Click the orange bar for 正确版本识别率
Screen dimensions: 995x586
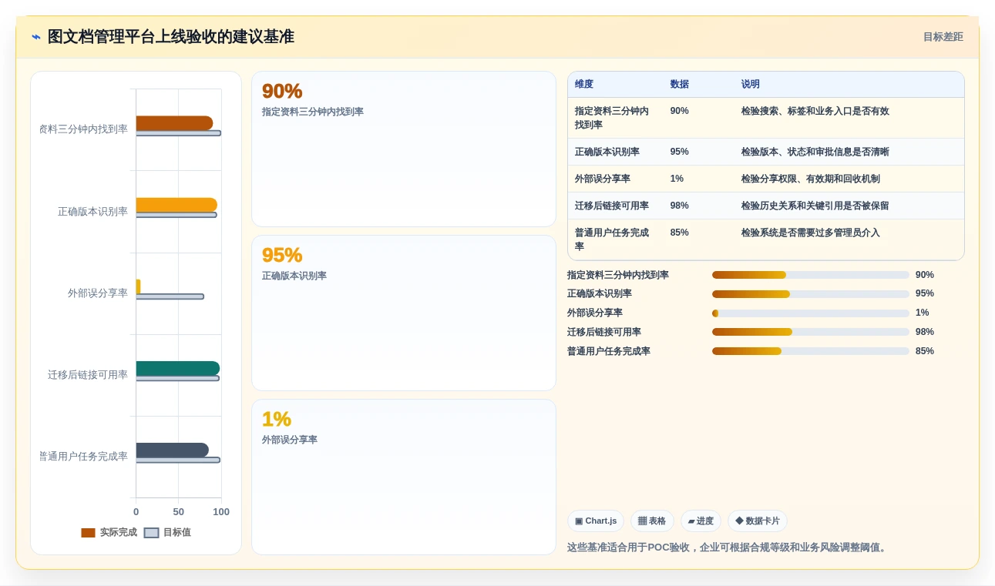pos(176,205)
